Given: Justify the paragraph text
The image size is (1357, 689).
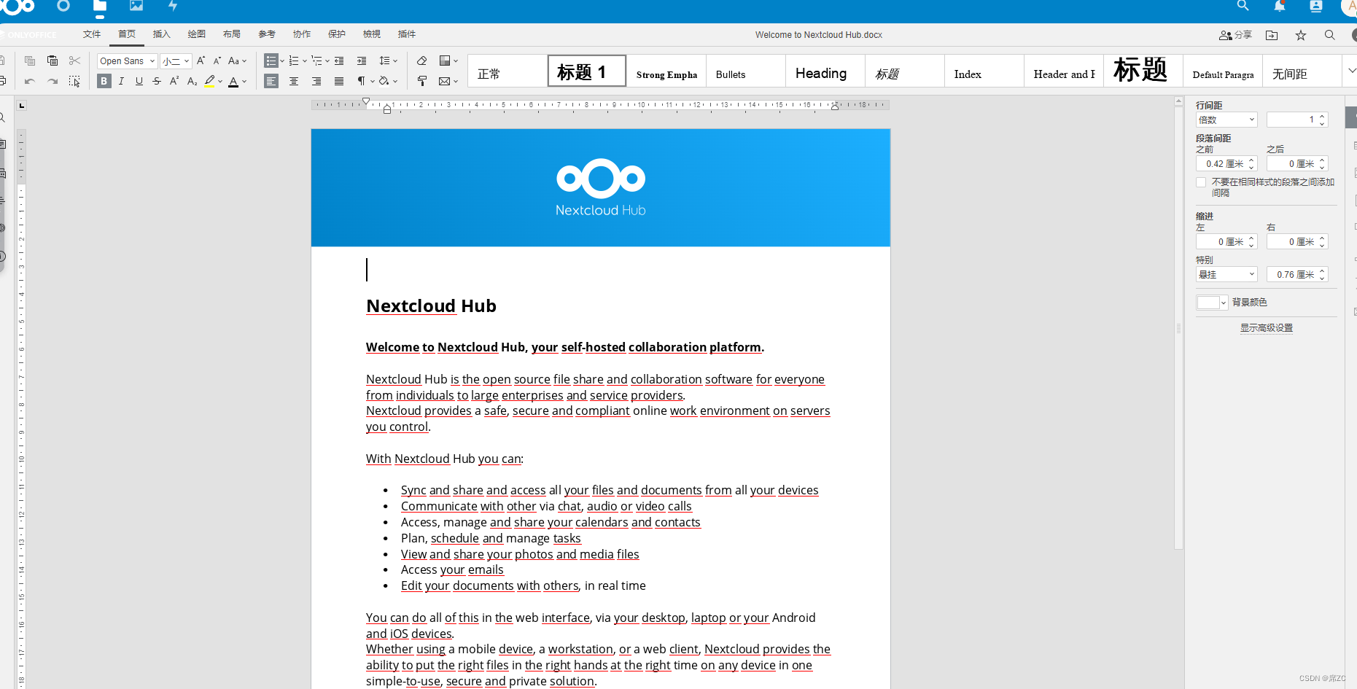Looking at the screenshot, I should 339,82.
